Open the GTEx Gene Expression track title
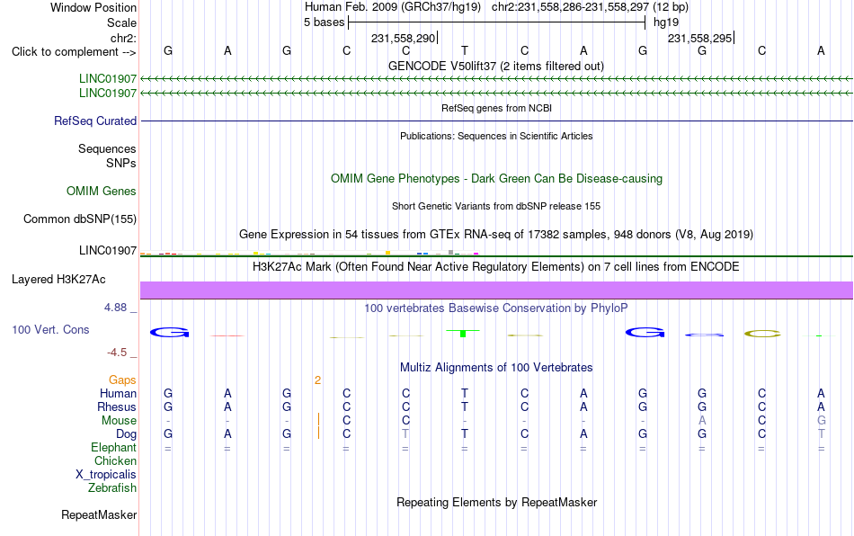The height and width of the screenshot is (536, 854). tap(496, 234)
